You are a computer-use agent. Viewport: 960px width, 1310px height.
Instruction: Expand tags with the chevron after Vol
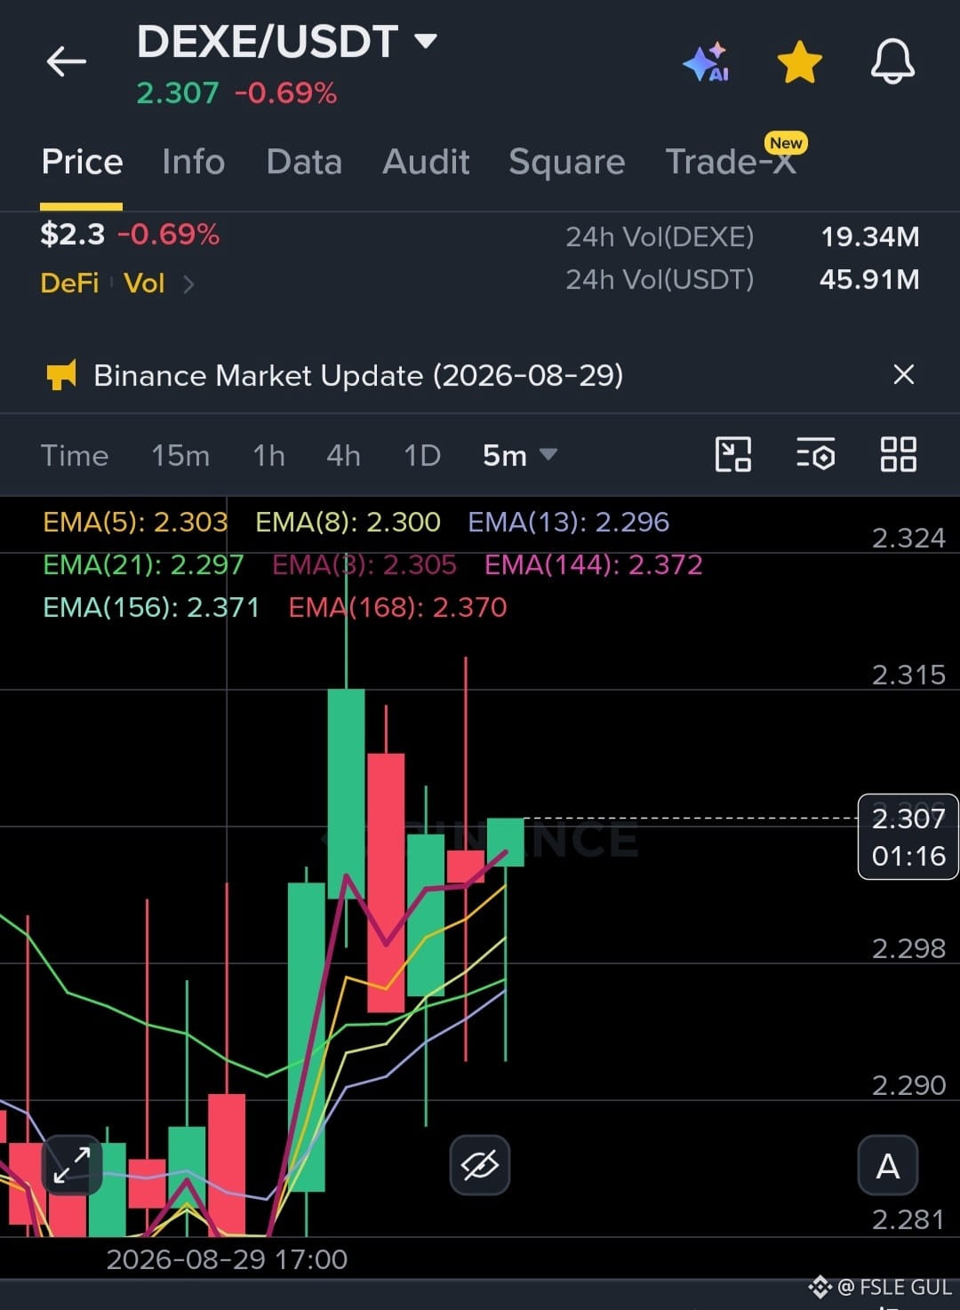tap(188, 284)
